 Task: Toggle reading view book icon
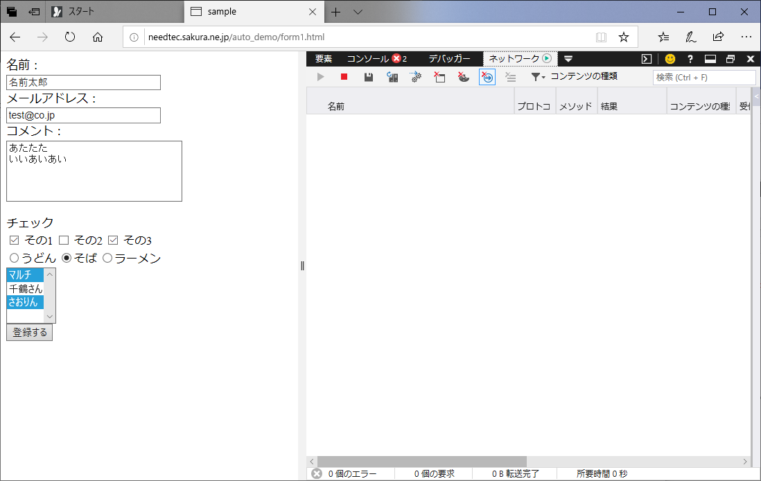pyautogui.click(x=602, y=37)
